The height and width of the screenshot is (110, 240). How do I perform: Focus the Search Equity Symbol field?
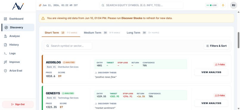(x=141, y=5)
